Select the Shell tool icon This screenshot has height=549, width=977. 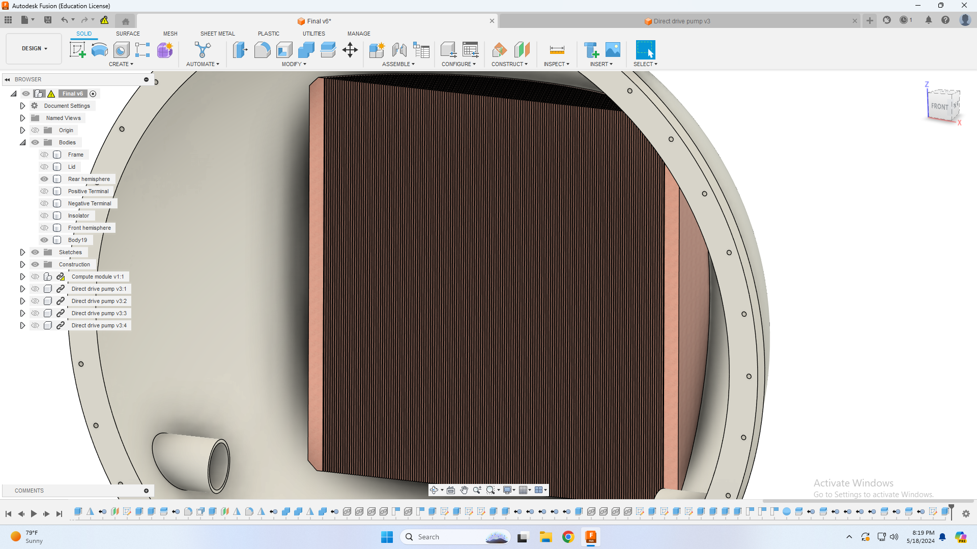coord(284,50)
